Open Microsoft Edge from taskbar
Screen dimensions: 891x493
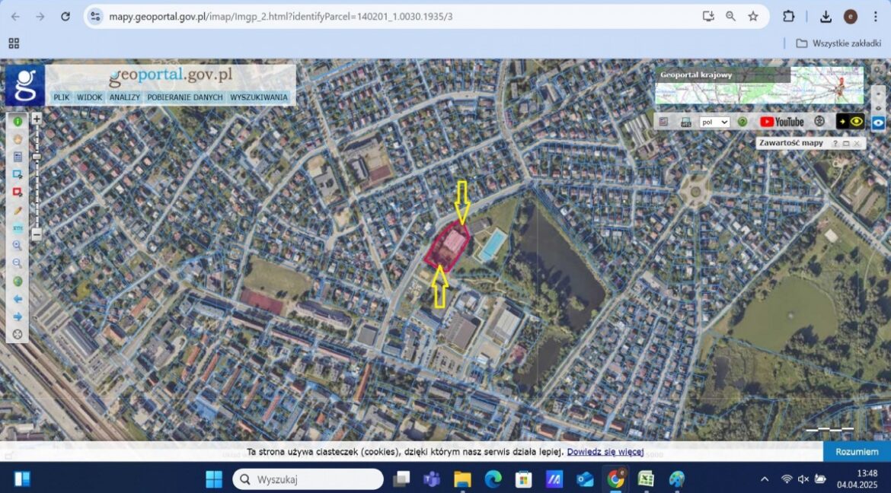pyautogui.click(x=493, y=479)
